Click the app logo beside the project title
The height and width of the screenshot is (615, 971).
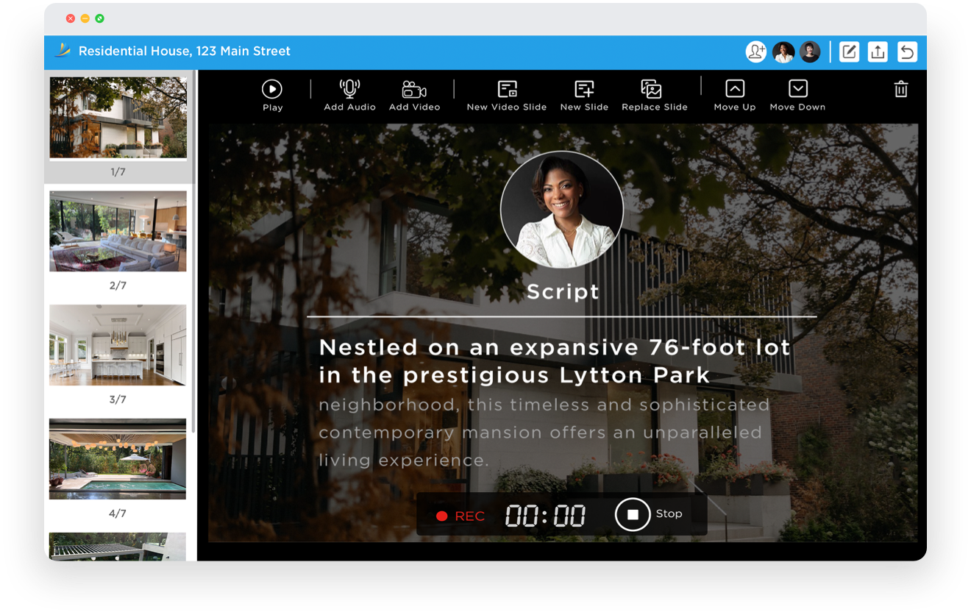coord(63,50)
